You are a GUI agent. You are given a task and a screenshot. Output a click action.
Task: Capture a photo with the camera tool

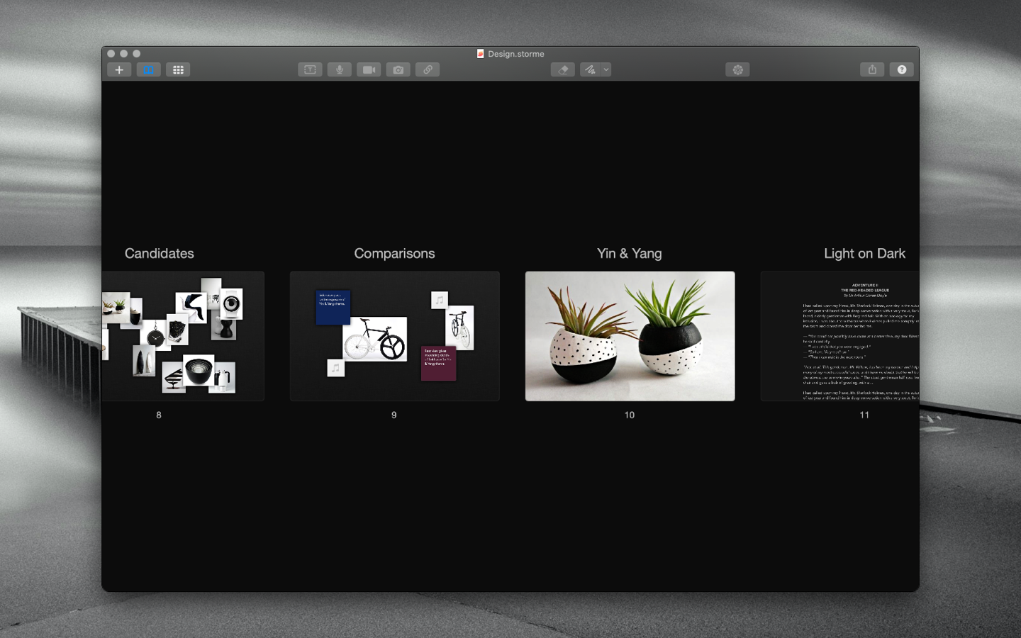(x=398, y=69)
